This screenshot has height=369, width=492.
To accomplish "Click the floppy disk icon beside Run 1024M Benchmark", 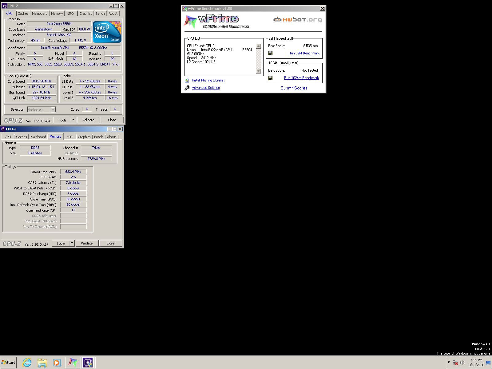I will tap(270, 78).
